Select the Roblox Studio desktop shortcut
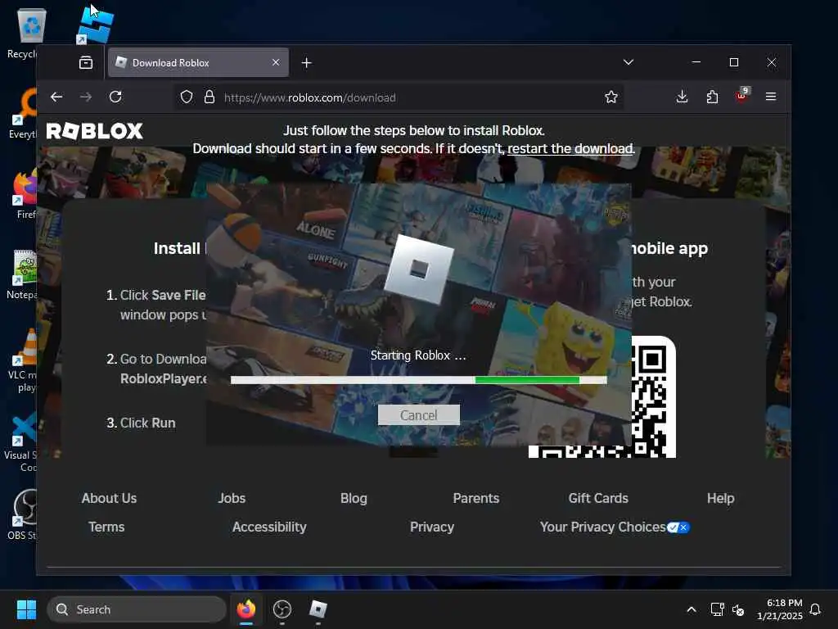 coord(95,24)
